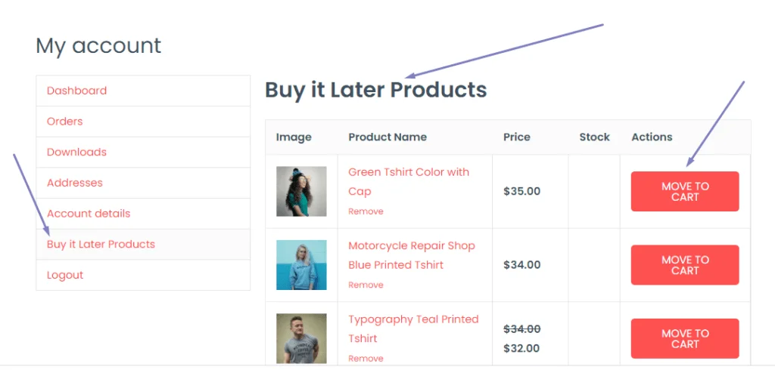Remove Motorcycle Repair Shop Blue Tshirt
This screenshot has width=775, height=370.
point(366,285)
